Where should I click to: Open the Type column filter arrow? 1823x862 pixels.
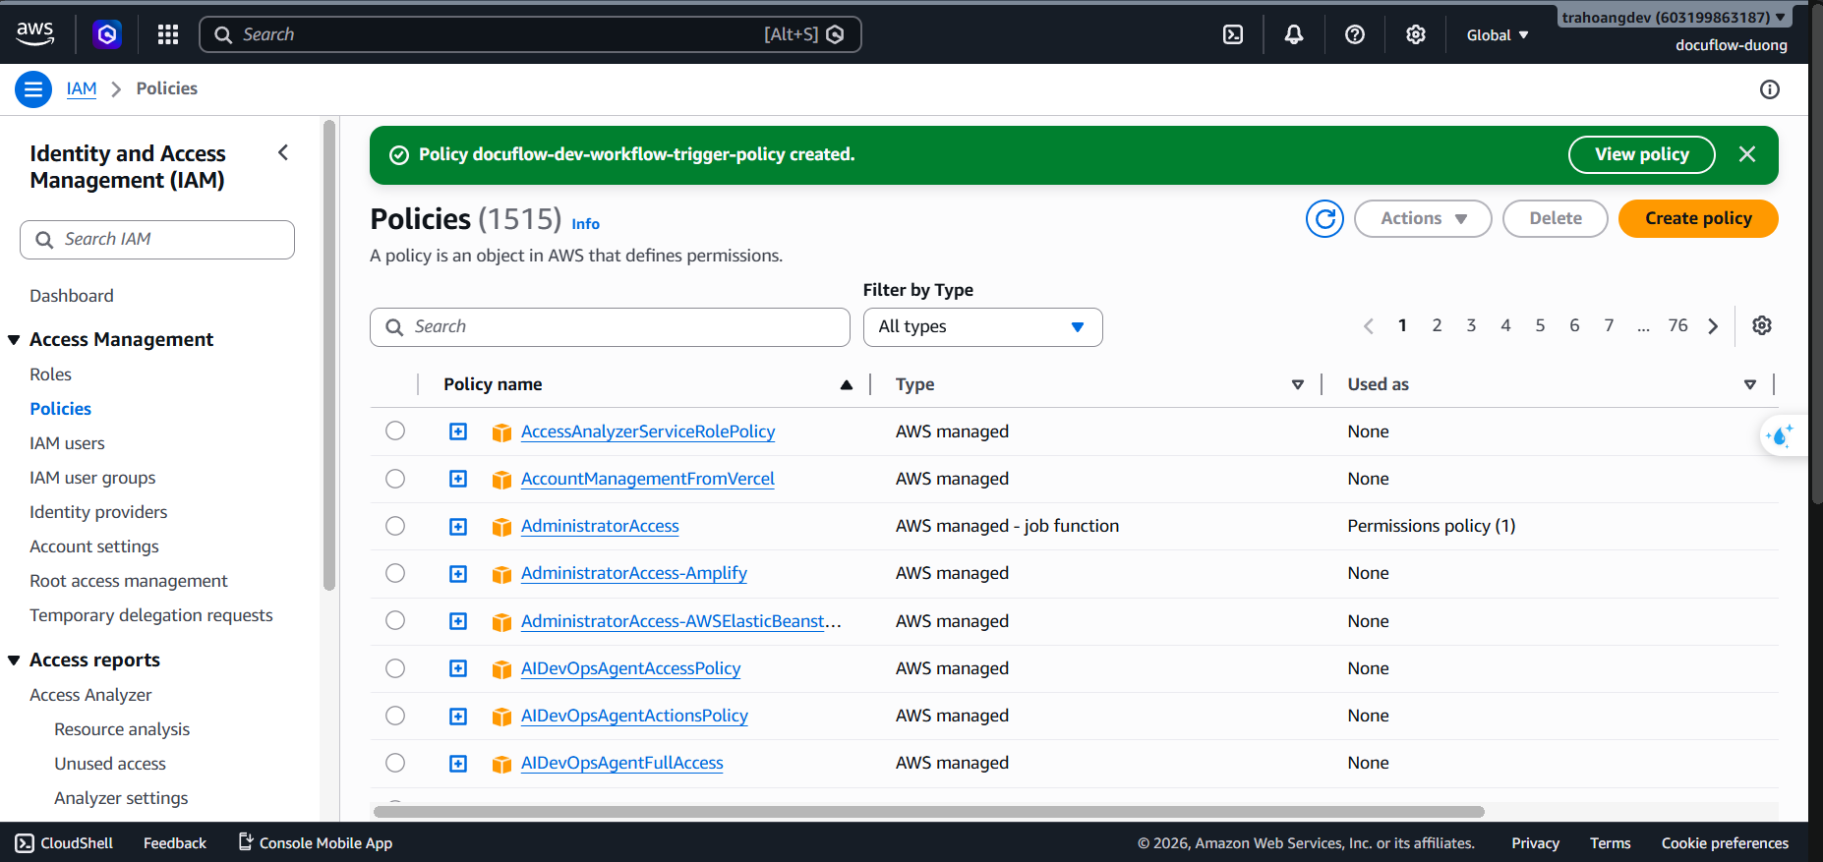[x=1298, y=384]
